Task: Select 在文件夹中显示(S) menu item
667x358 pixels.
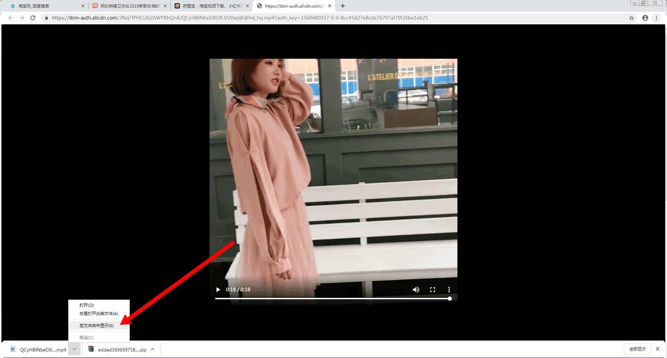Action: (x=97, y=326)
